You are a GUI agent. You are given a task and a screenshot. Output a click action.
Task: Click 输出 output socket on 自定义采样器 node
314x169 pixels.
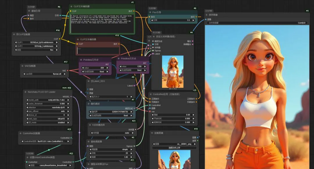point(193,41)
